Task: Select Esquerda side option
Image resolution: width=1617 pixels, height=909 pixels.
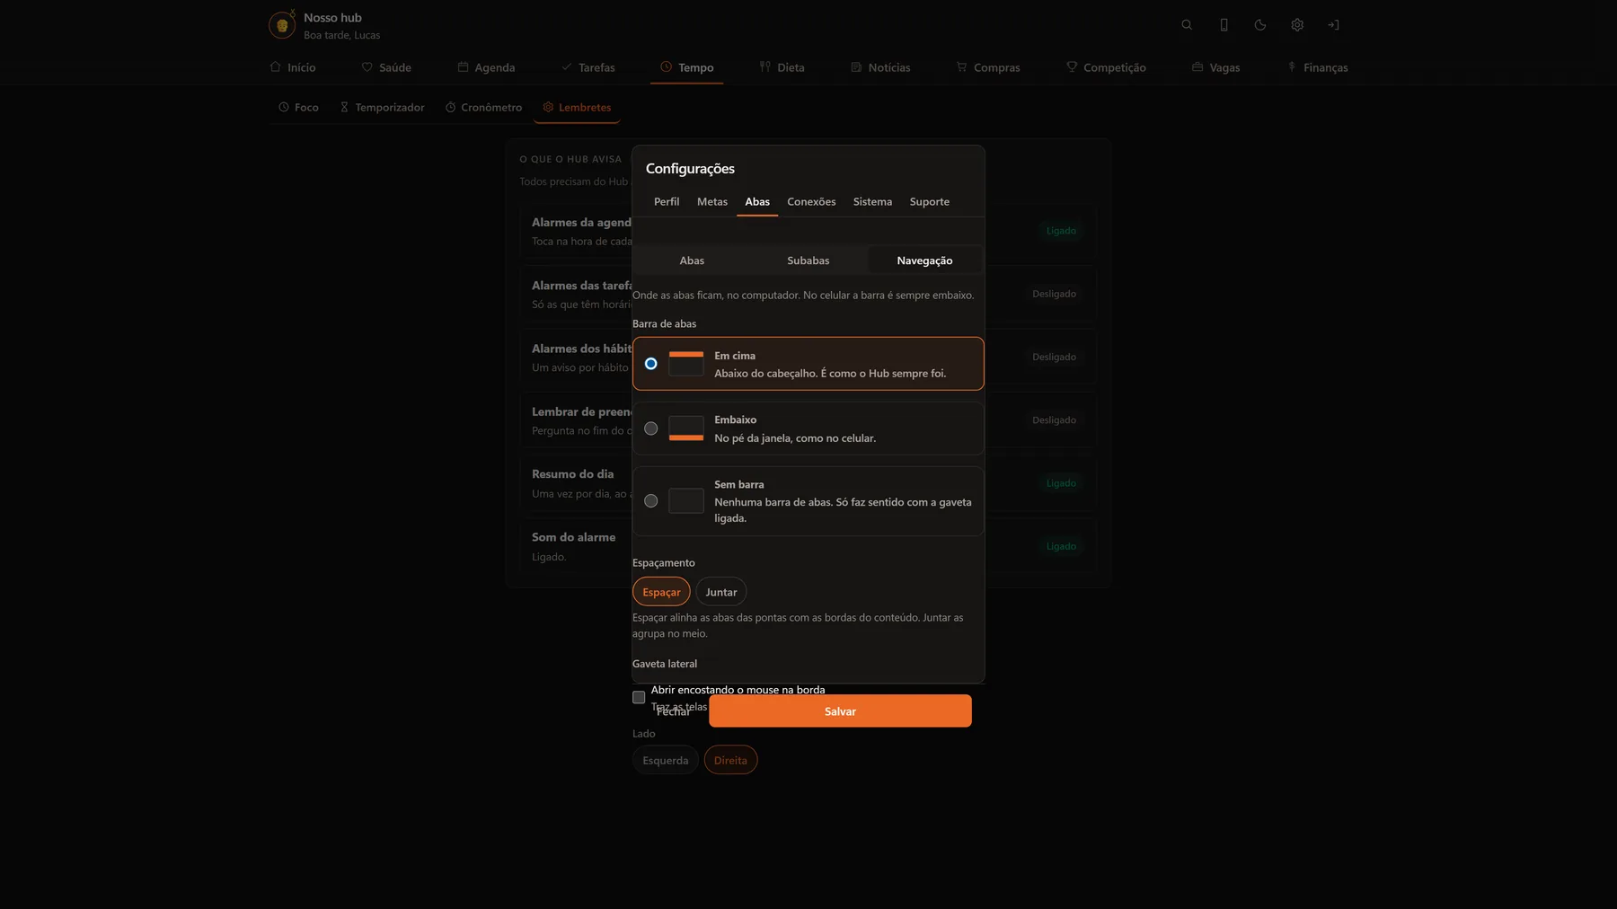Action: point(666,760)
